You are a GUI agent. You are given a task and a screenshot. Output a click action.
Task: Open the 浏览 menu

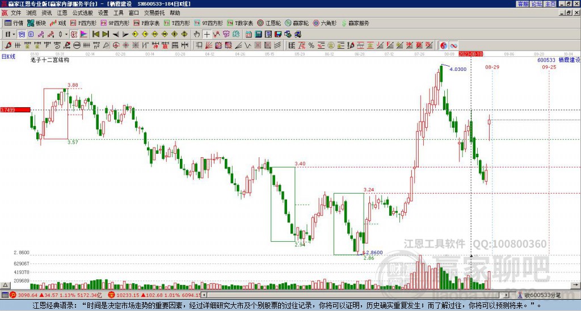click(x=31, y=13)
